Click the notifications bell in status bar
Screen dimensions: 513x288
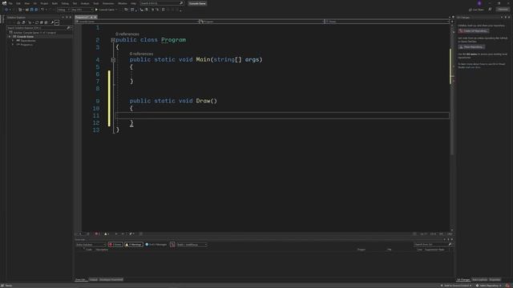(508, 286)
